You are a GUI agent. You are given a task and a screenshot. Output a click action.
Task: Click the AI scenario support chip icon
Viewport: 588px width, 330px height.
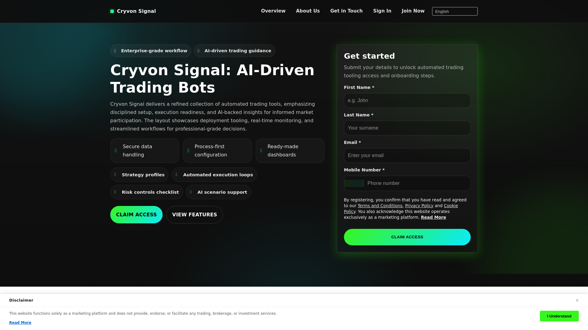click(x=191, y=192)
